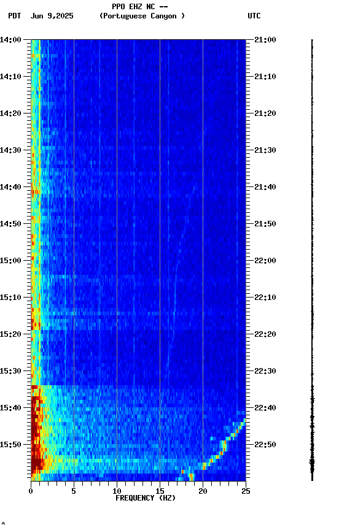Click the 5 Hz frequency axis label
339x530 pixels.
click(x=74, y=491)
